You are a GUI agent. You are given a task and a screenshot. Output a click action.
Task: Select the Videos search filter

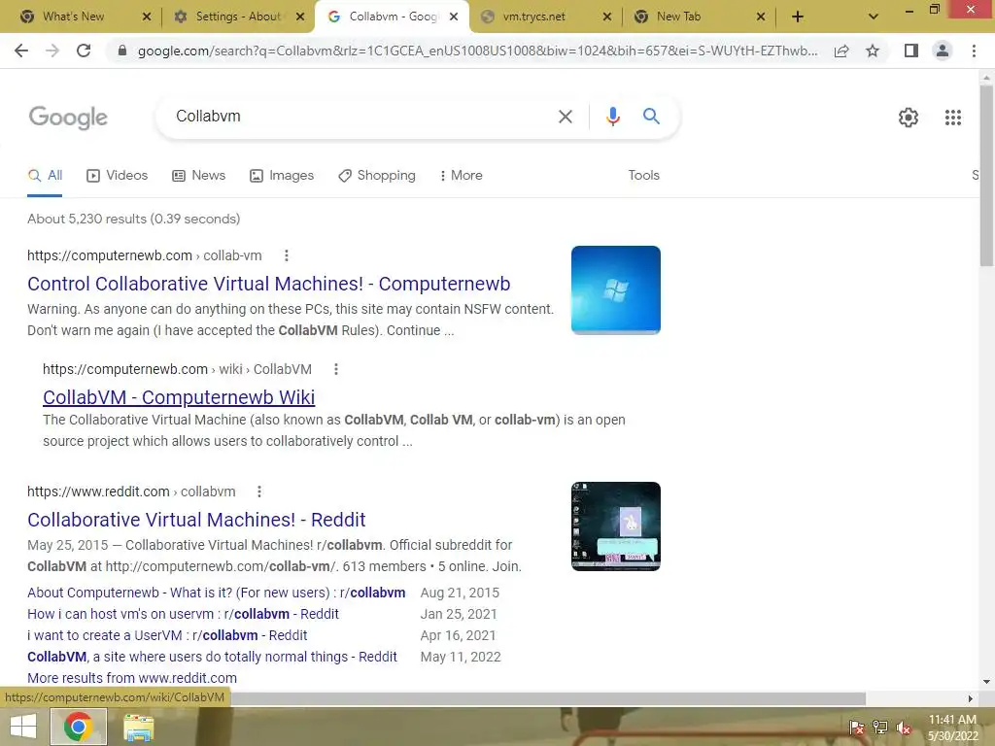(x=118, y=176)
